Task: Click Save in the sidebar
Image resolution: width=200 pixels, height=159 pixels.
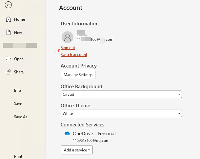Action: 18,104
